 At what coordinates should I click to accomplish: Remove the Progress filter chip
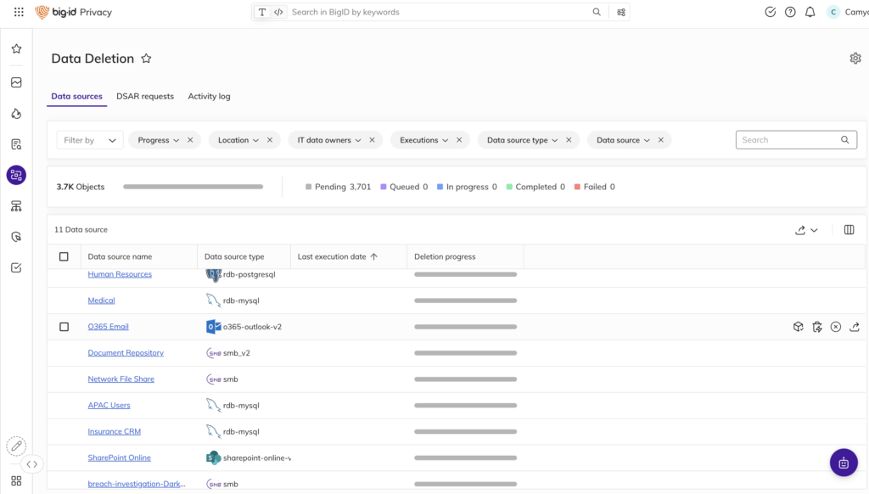[190, 140]
